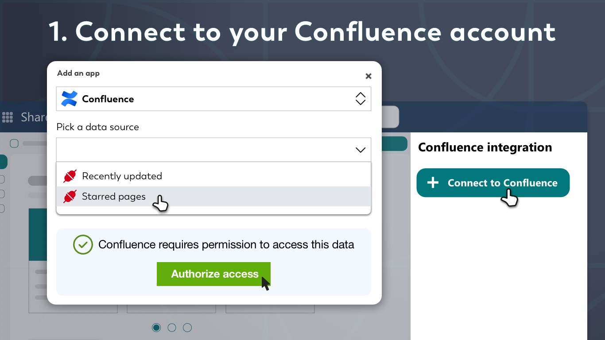Click the green checkmark permission icon
The width and height of the screenshot is (605, 340).
83,244
